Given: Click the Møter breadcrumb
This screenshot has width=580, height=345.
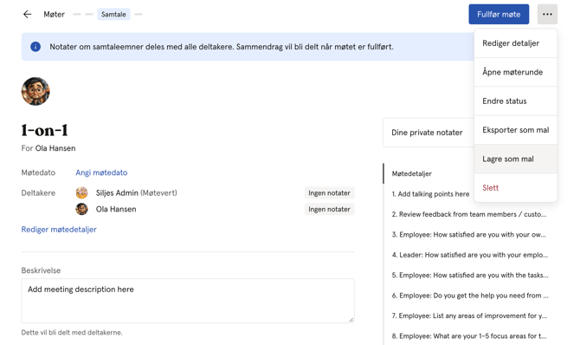Looking at the screenshot, I should point(54,15).
